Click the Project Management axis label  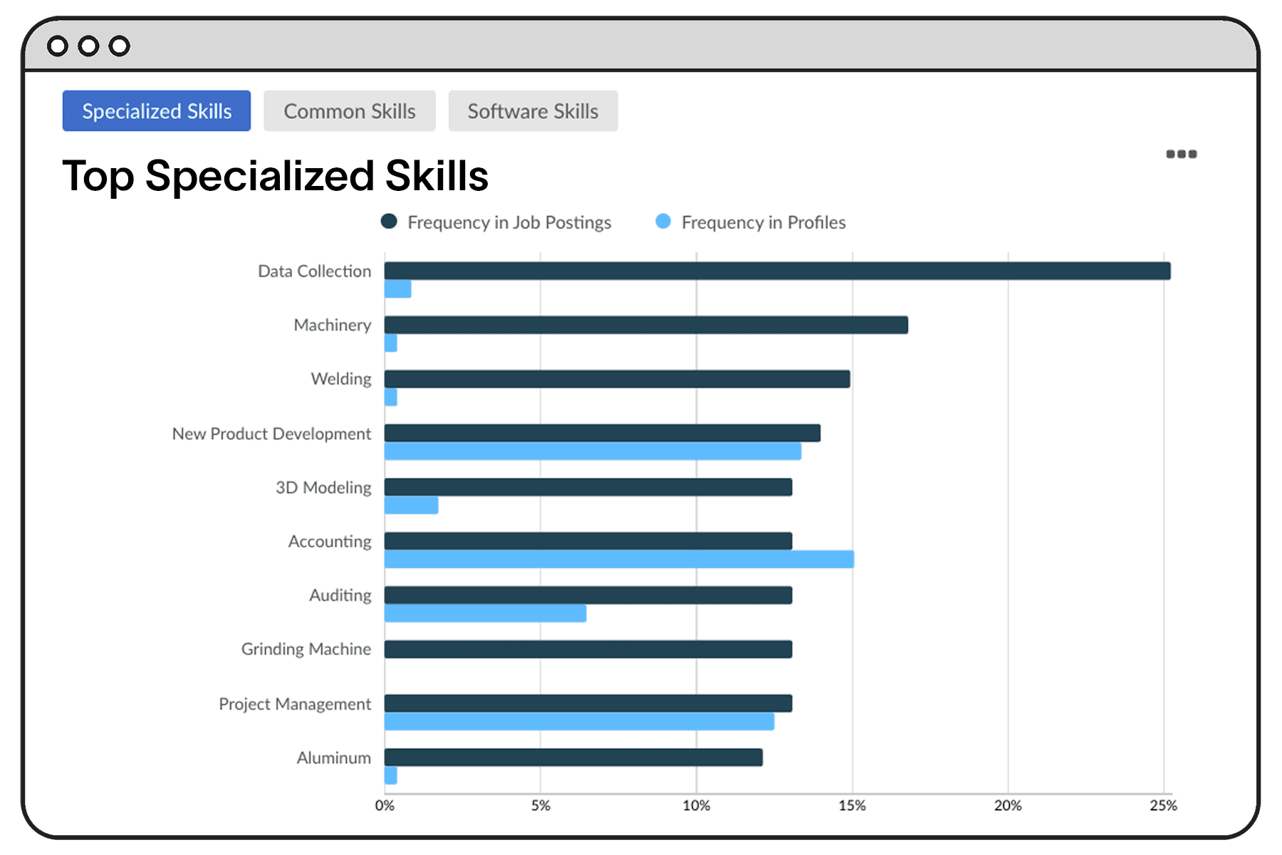click(295, 704)
